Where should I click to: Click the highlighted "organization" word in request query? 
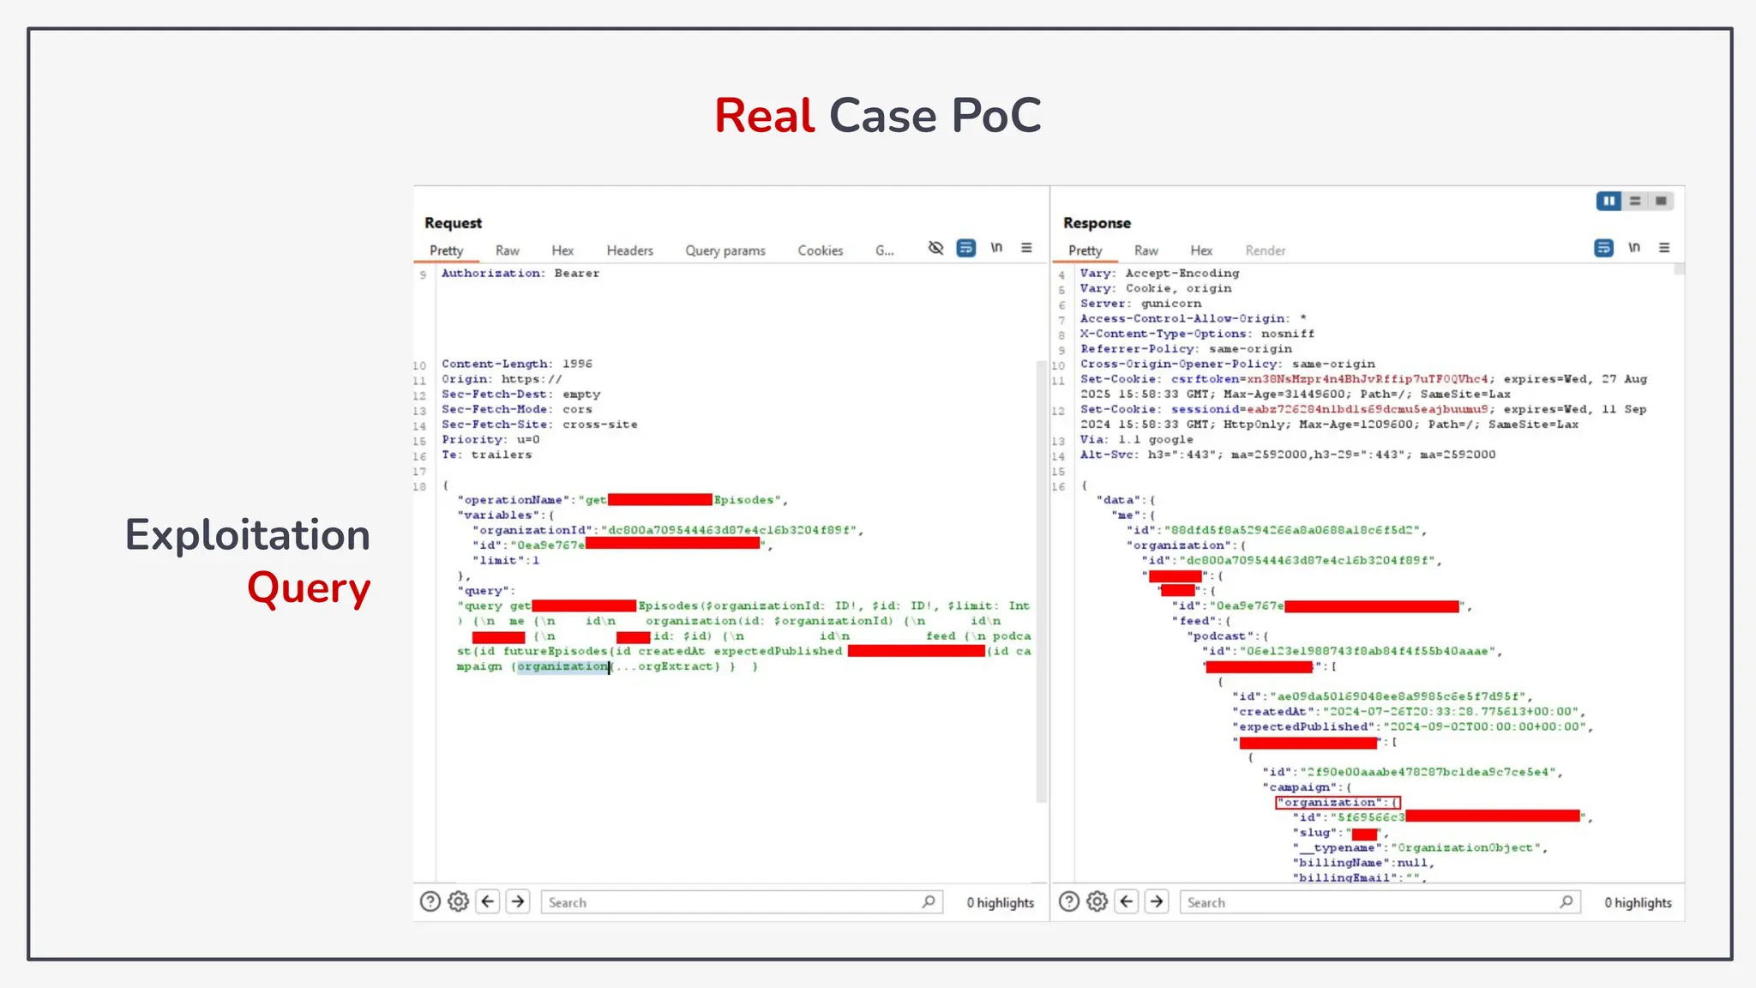click(562, 666)
